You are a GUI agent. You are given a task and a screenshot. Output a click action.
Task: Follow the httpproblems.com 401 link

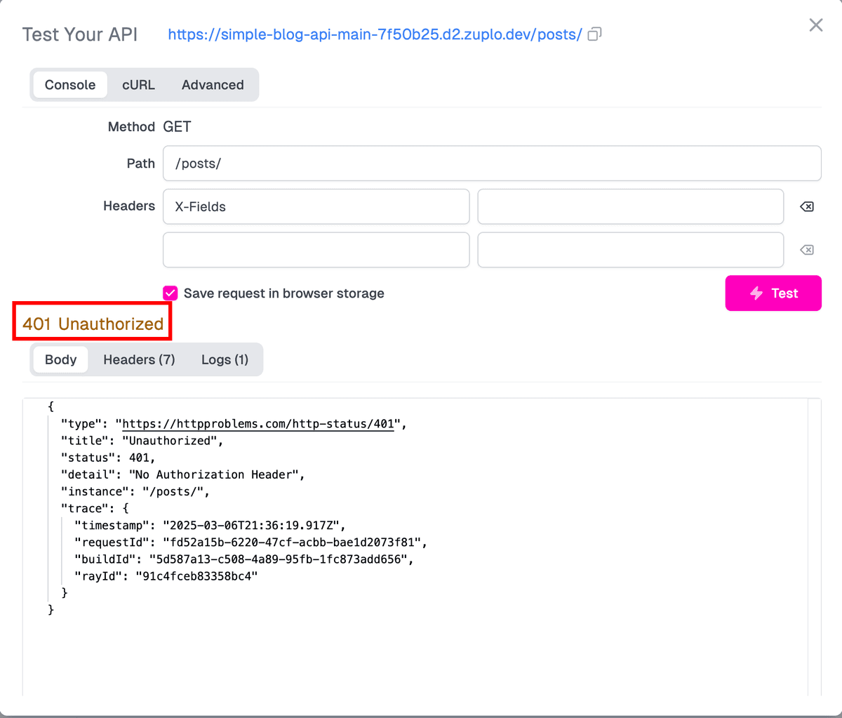coord(258,424)
